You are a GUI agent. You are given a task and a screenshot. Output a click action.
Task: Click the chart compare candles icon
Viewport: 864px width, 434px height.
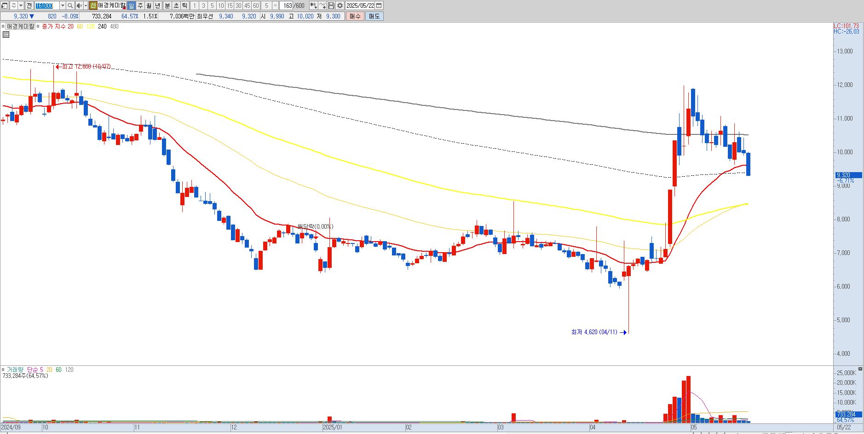click(313, 6)
